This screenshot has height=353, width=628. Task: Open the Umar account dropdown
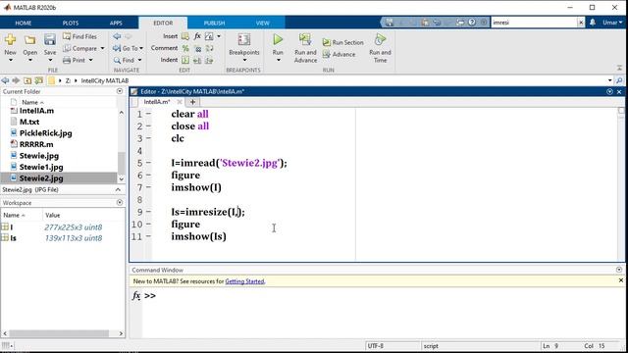[612, 23]
